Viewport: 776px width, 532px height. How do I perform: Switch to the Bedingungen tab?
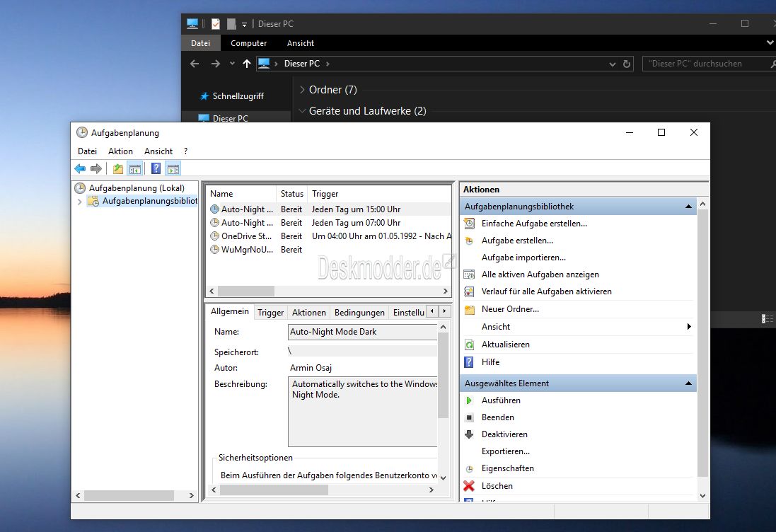(359, 312)
